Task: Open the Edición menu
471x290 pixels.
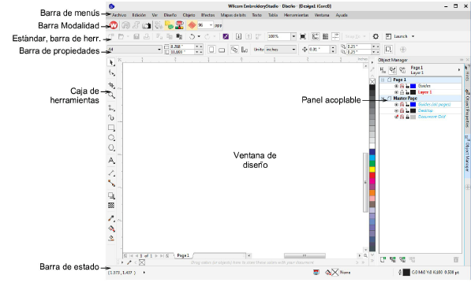Action: pyautogui.click(x=139, y=15)
